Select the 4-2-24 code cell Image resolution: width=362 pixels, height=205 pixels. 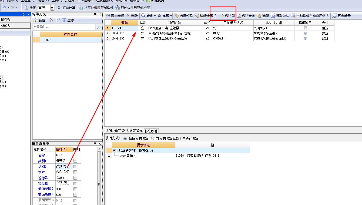124,28
